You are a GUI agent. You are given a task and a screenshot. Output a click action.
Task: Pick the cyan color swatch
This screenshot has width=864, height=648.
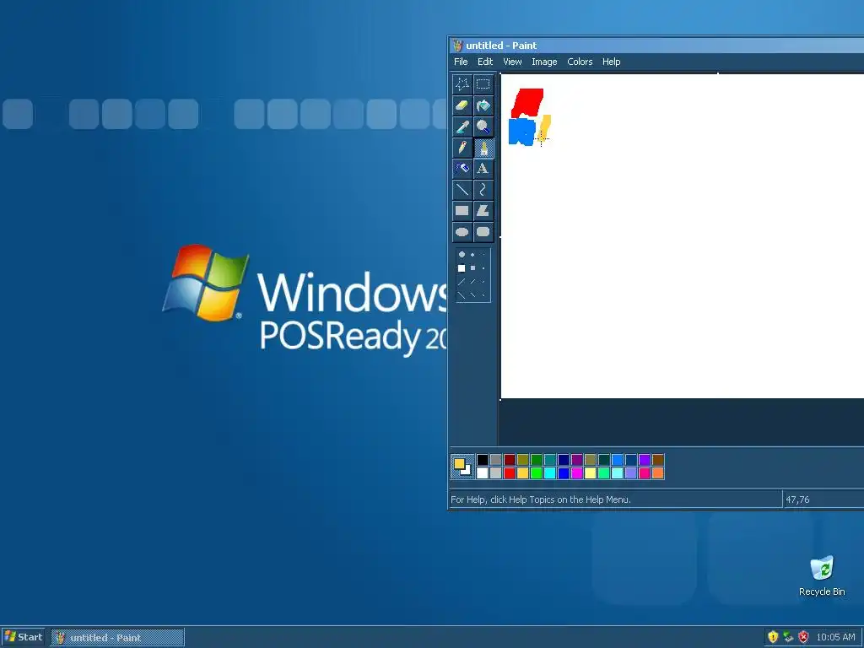pos(550,472)
